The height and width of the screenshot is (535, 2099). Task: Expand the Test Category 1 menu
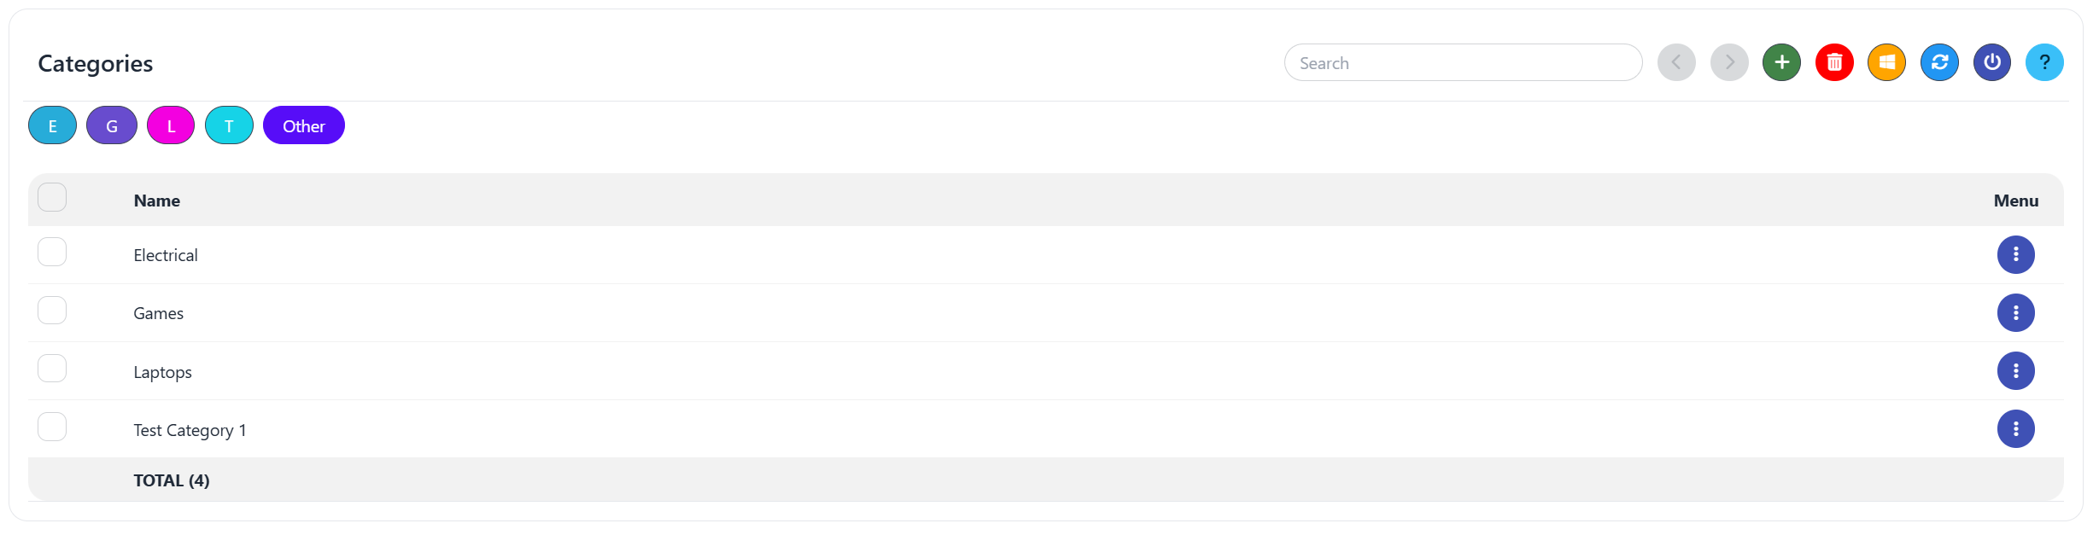tap(2015, 428)
